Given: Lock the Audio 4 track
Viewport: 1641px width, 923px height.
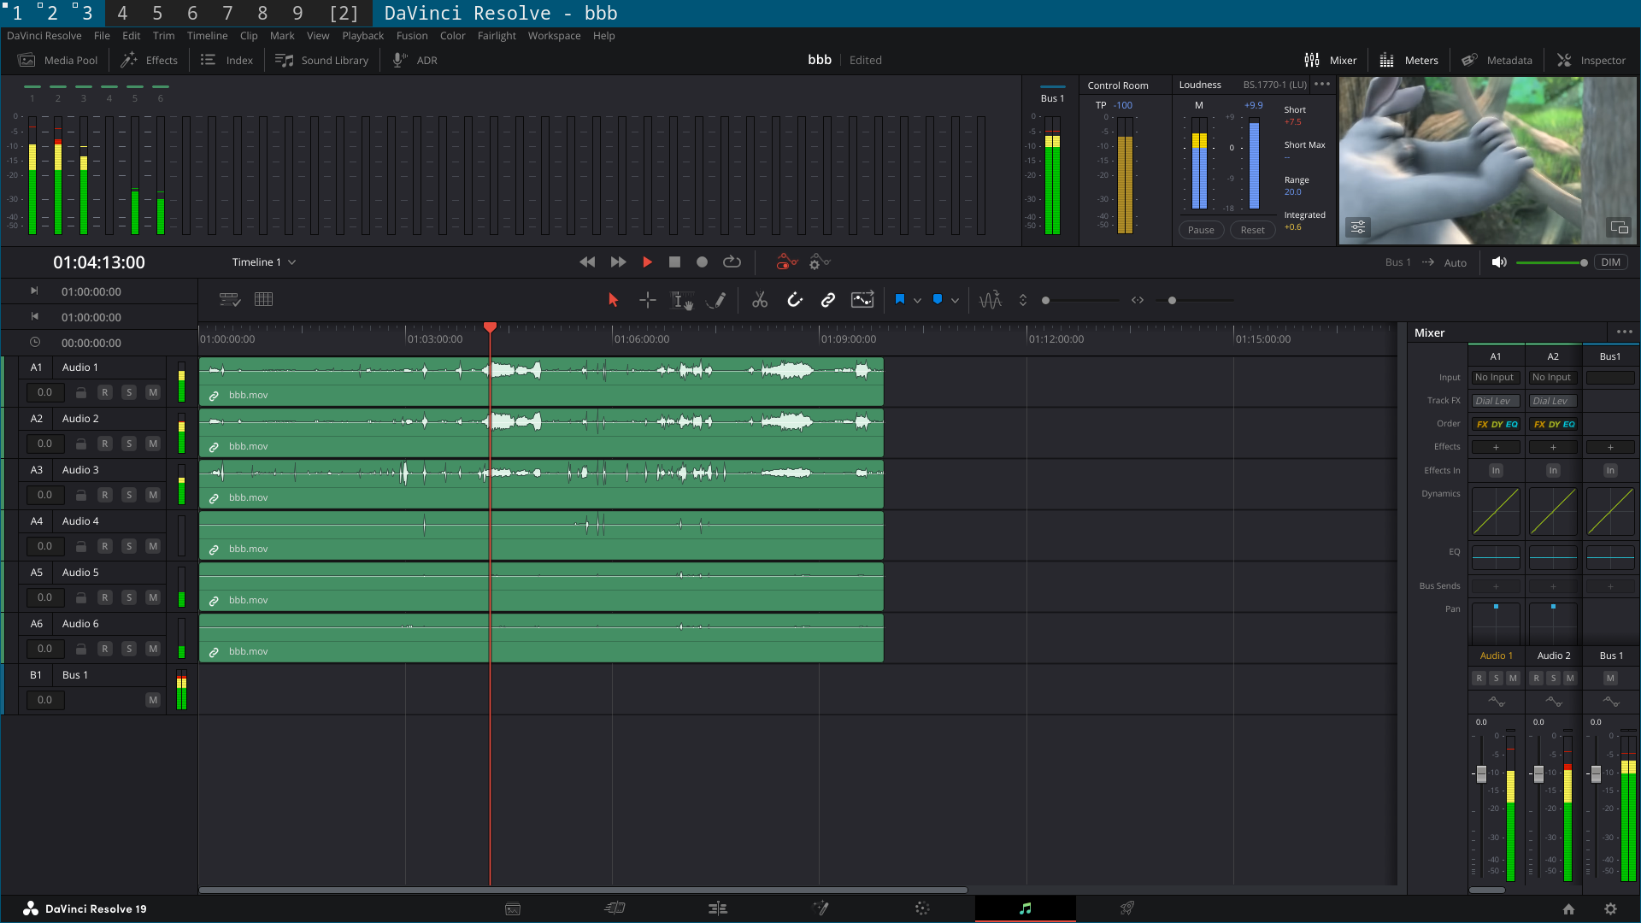Looking at the screenshot, I should coord(80,546).
